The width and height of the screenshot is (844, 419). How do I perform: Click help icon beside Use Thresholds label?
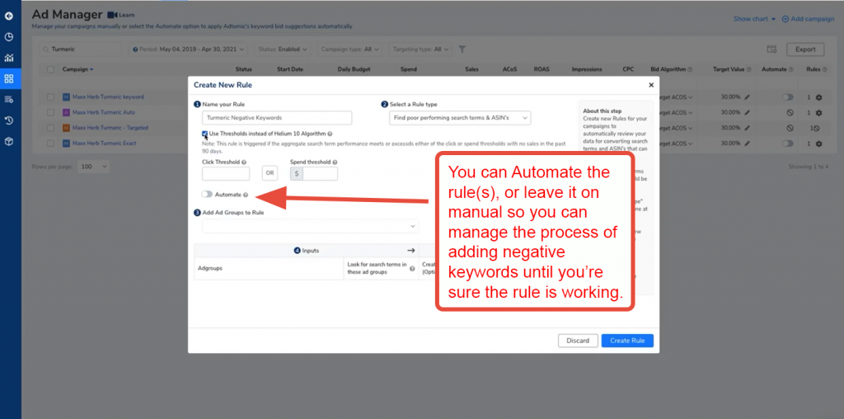[x=330, y=134]
